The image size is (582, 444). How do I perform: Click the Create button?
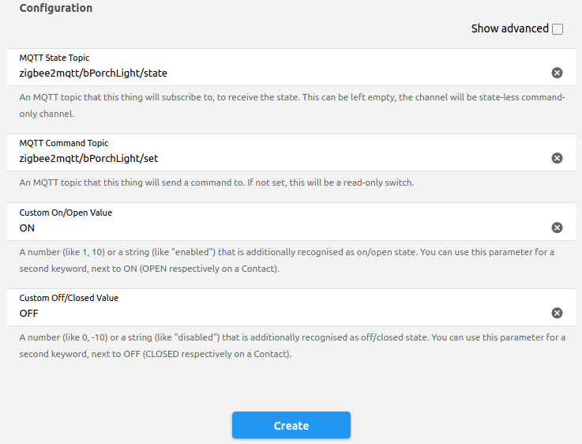(291, 426)
